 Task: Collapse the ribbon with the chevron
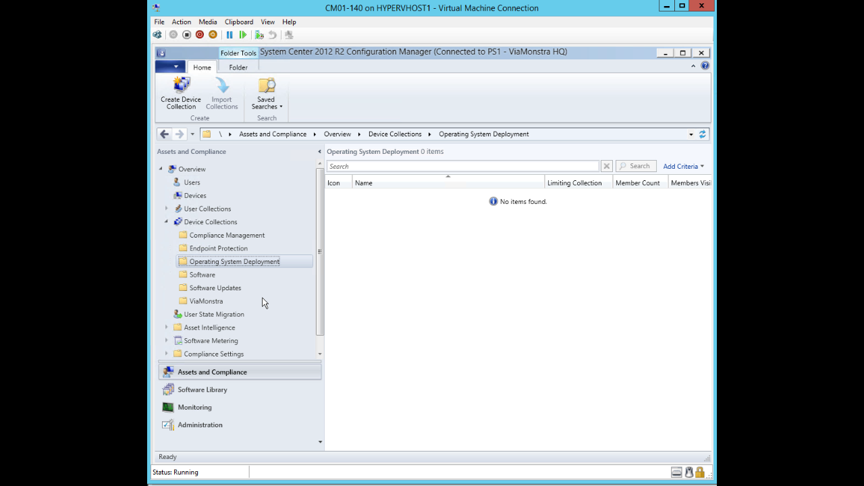pyautogui.click(x=693, y=66)
